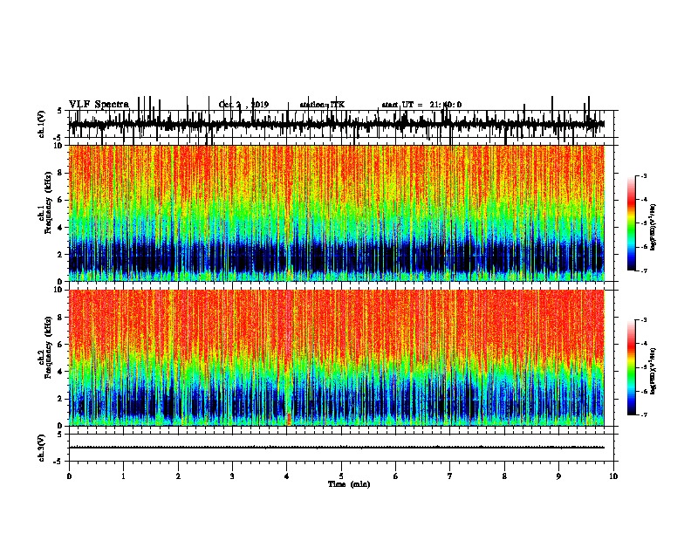This screenshot has width=691, height=534.
Task: Select the date text "Oct. 2 , 2019"
Action: (x=243, y=105)
